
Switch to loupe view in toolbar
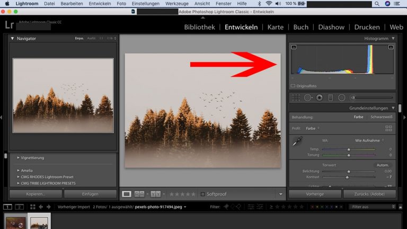tap(127, 194)
